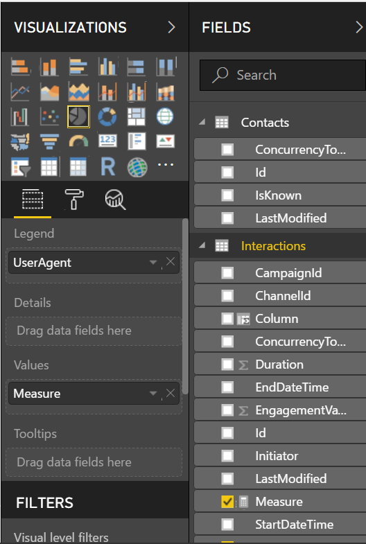Image resolution: width=366 pixels, height=544 pixels.
Task: Open the Analytics magnifier tab
Action: (x=115, y=200)
